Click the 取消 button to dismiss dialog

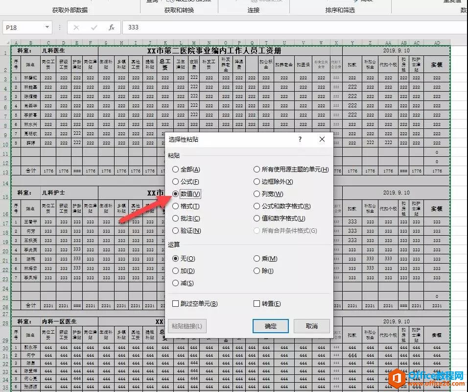pos(311,325)
